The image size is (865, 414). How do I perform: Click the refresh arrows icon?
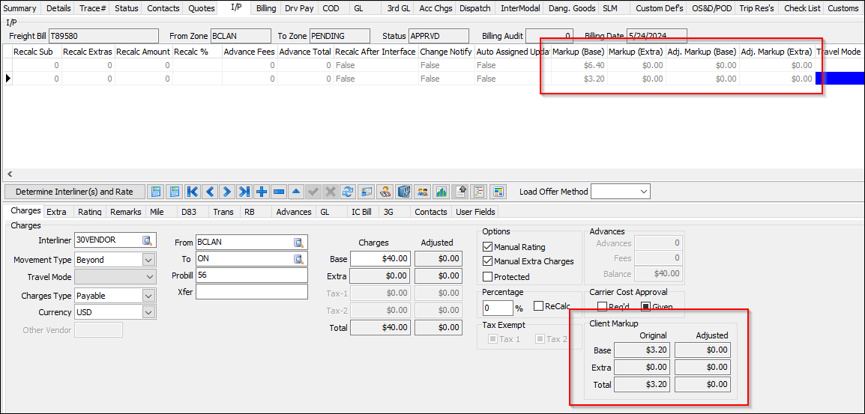click(x=348, y=192)
